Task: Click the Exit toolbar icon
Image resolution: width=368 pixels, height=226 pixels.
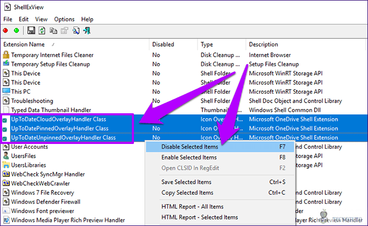Action: [x=87, y=31]
